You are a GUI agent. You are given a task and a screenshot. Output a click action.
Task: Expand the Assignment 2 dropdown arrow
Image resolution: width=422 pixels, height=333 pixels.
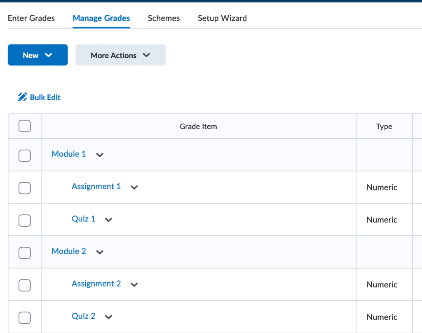click(134, 284)
